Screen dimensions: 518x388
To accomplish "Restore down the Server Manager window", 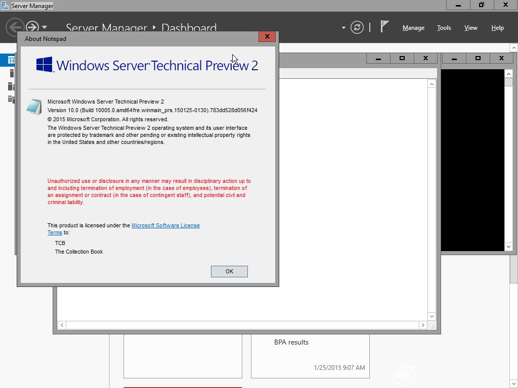I will click(482, 5).
